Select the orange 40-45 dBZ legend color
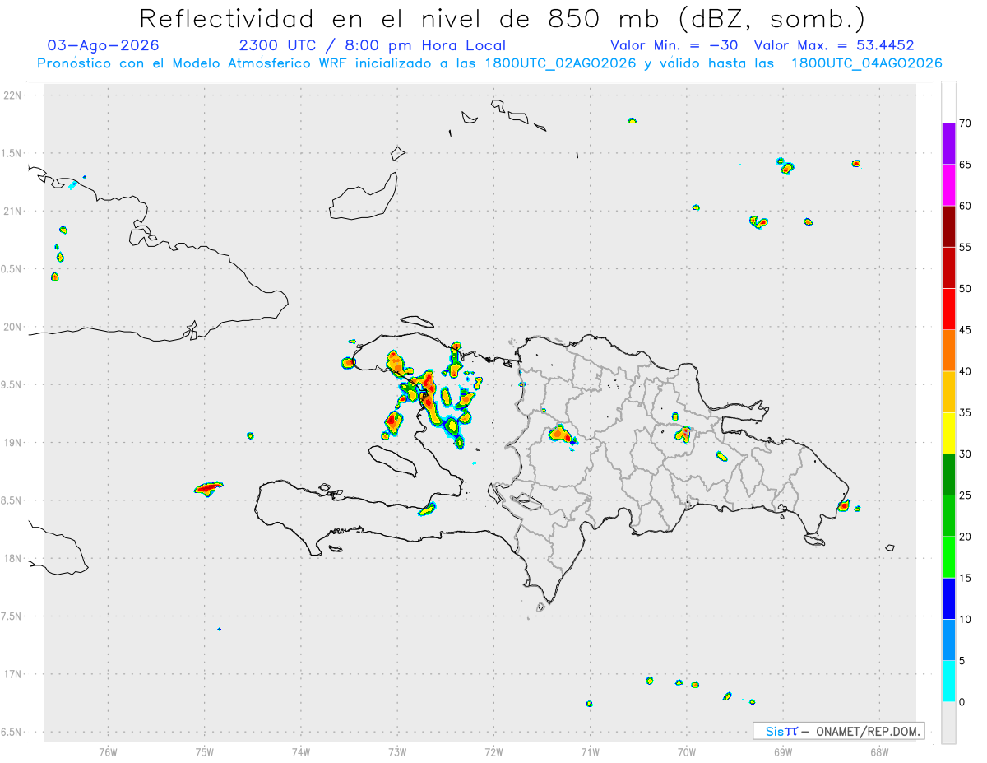The image size is (987, 763). [948, 351]
